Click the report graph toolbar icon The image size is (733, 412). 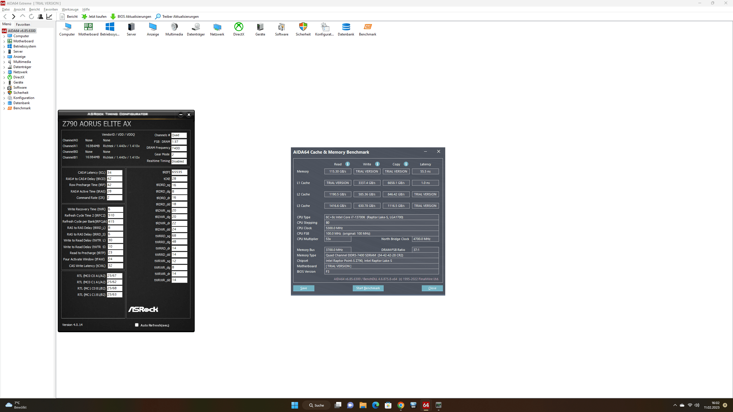tap(49, 17)
